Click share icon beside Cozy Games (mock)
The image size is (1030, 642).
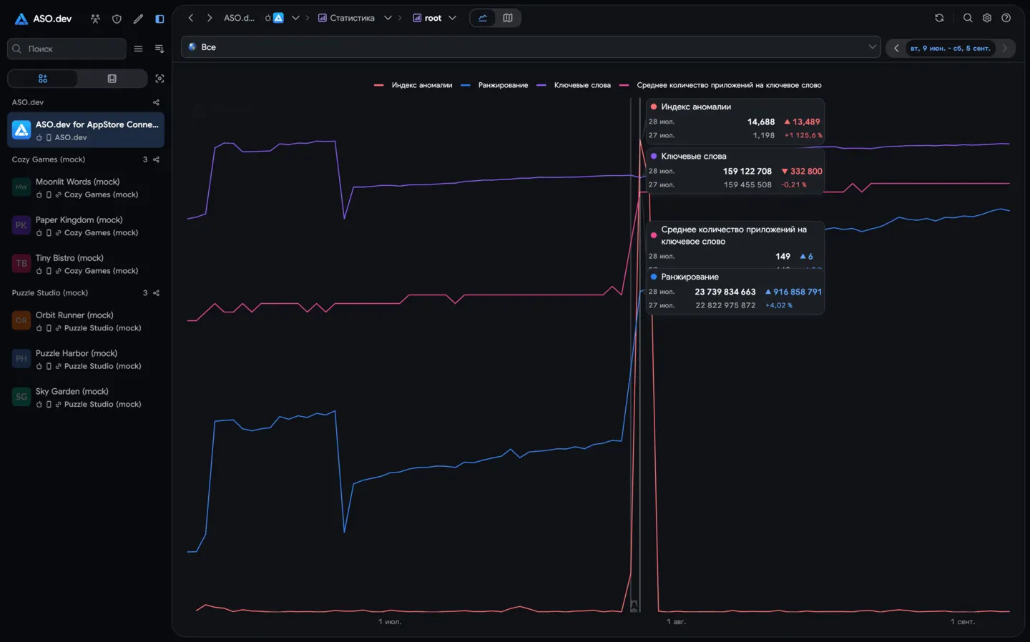coord(156,159)
